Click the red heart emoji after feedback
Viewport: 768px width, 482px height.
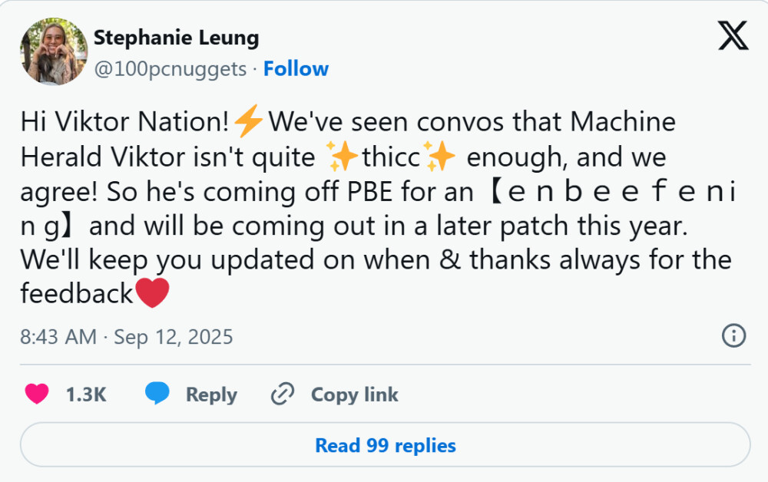coord(151,293)
